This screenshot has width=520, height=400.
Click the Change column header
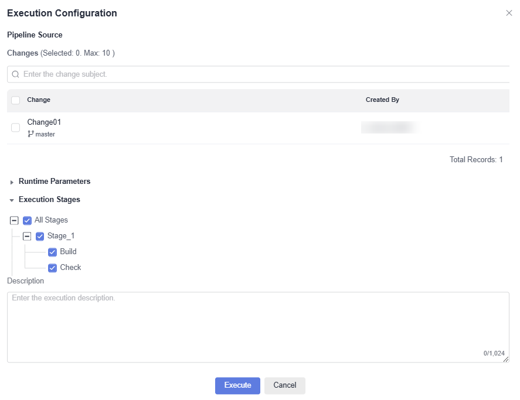pyautogui.click(x=39, y=100)
